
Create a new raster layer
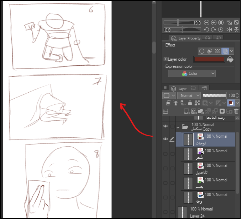[x=187, y=111]
